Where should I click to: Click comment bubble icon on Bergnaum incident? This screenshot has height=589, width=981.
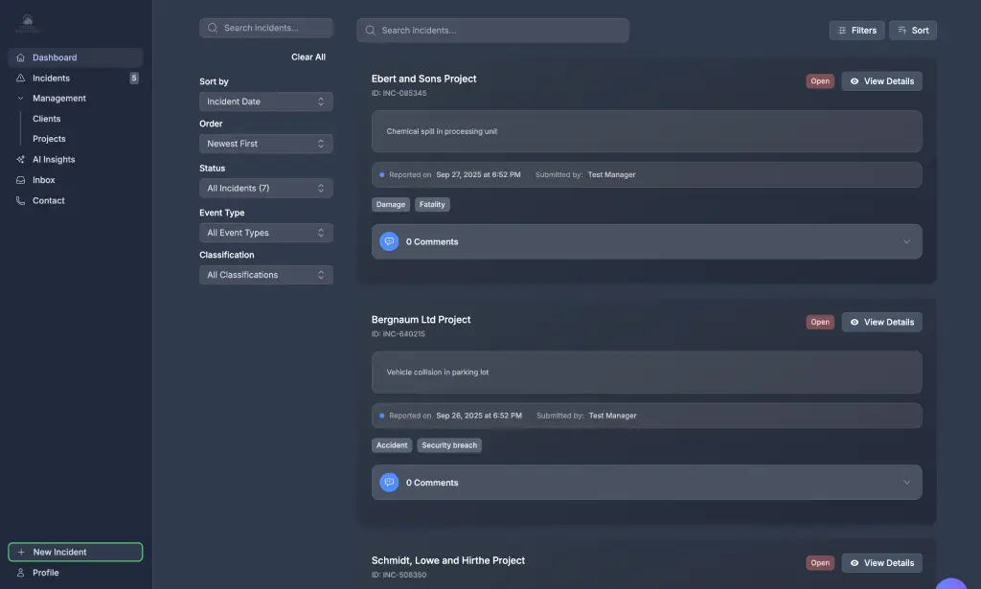click(389, 483)
